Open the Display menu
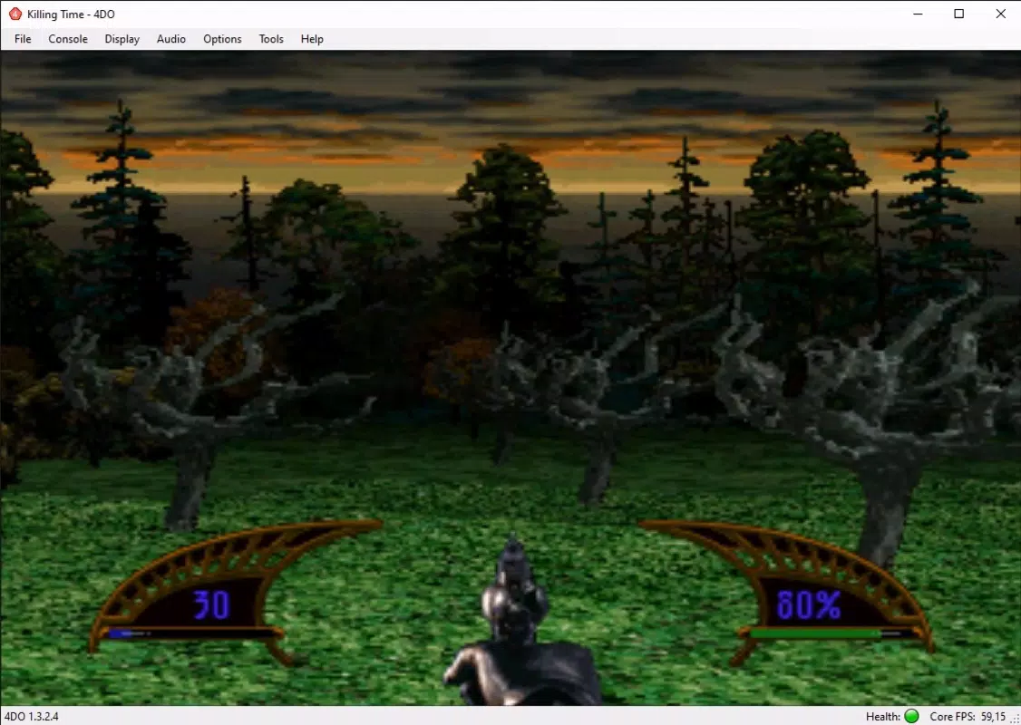This screenshot has height=725, width=1021. 122,39
